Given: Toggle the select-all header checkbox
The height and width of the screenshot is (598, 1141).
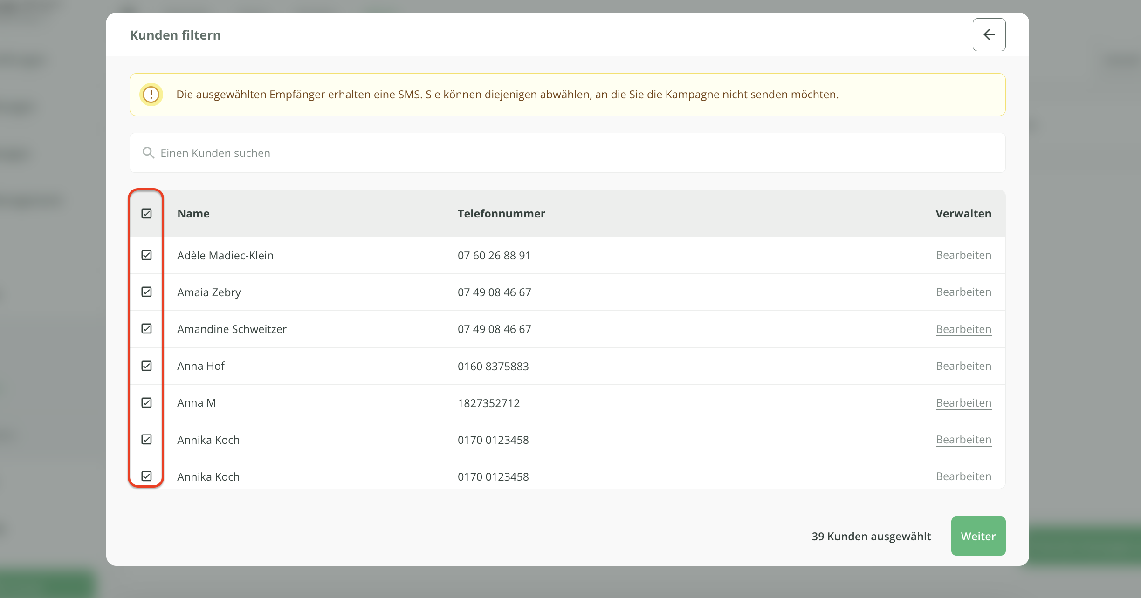Looking at the screenshot, I should point(146,214).
